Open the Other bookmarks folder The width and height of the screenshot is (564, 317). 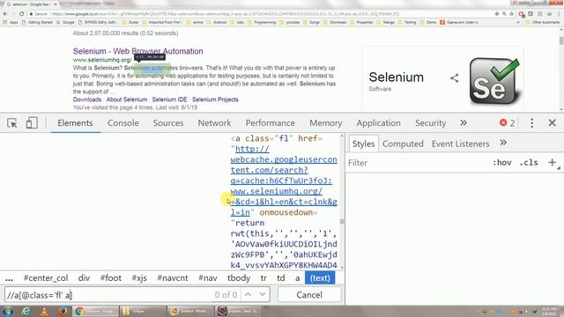coord(543,22)
